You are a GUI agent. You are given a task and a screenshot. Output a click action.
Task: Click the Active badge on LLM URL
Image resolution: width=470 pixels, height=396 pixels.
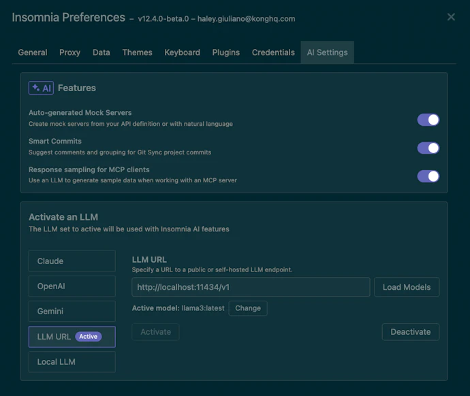88,336
